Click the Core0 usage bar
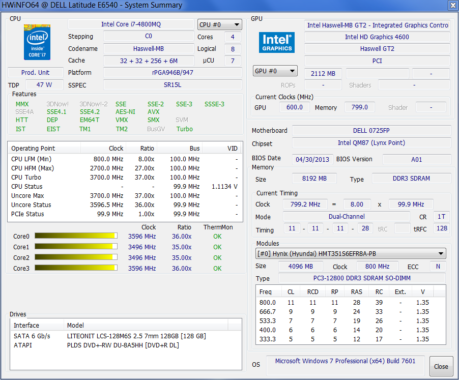459x380 pixels. 76,236
